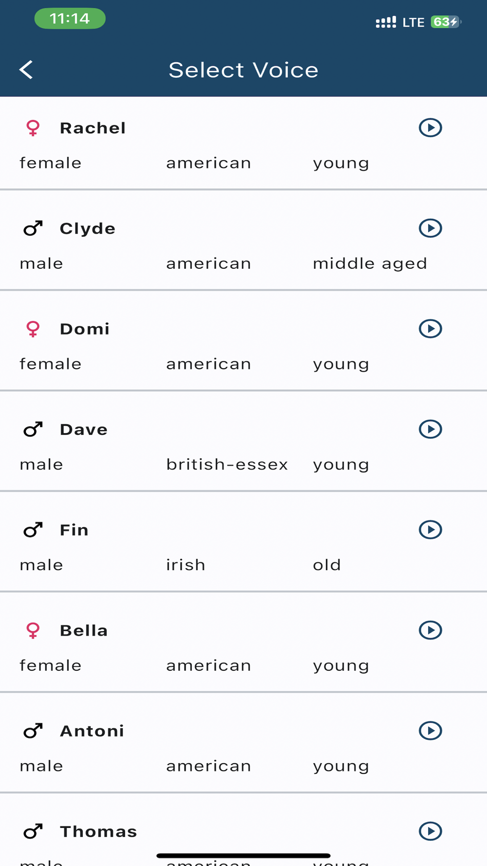Select the Fin voice name
487x866 pixels.
pyautogui.click(x=74, y=530)
